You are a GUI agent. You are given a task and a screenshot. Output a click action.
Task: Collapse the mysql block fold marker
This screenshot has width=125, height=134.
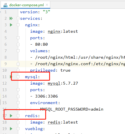click(18, 77)
